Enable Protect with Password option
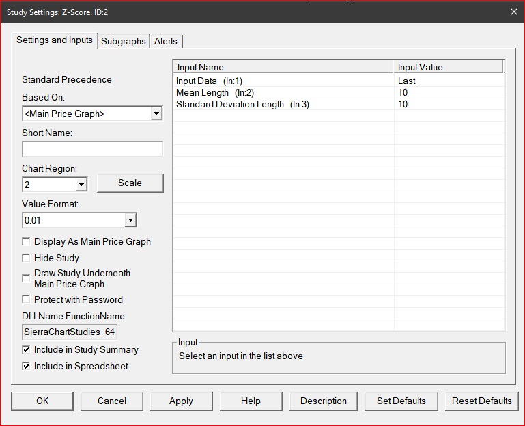 [27, 299]
